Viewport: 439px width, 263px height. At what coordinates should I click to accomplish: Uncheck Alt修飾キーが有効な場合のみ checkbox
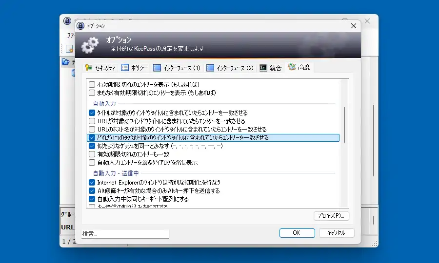click(92, 191)
